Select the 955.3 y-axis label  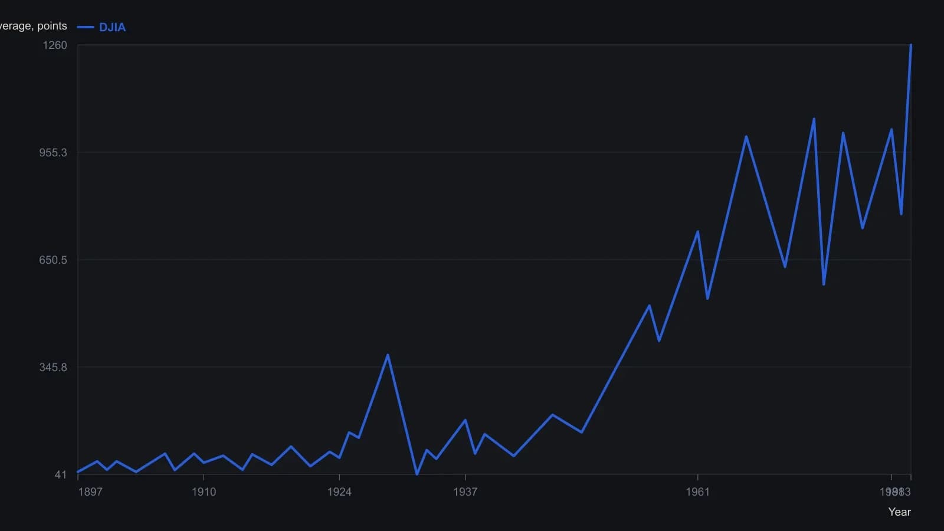click(x=53, y=153)
